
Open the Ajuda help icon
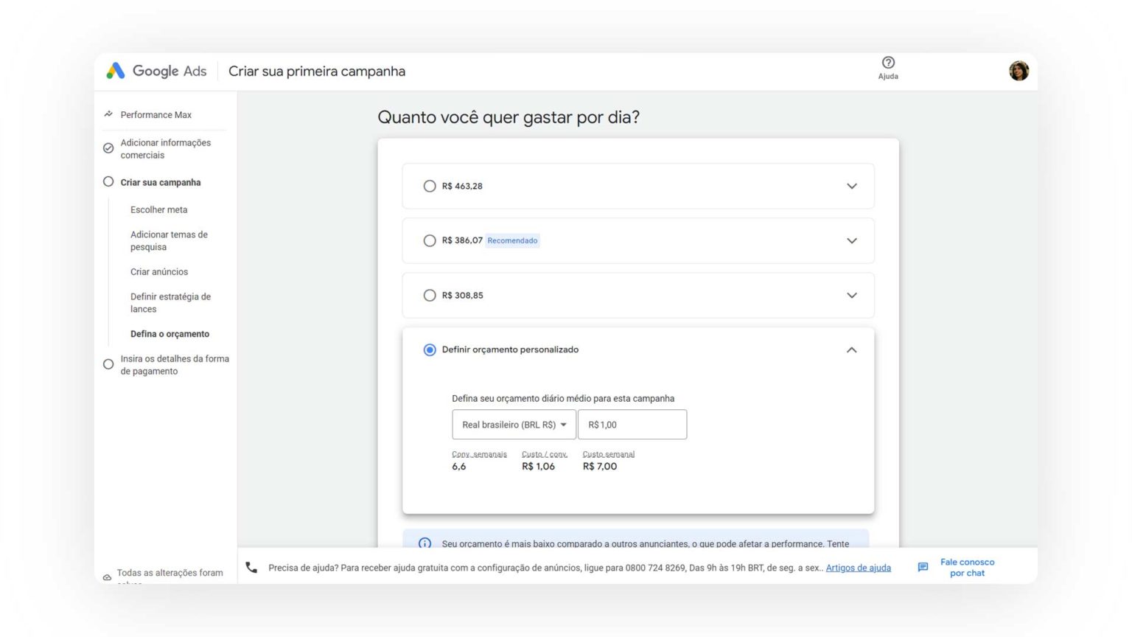tap(888, 63)
